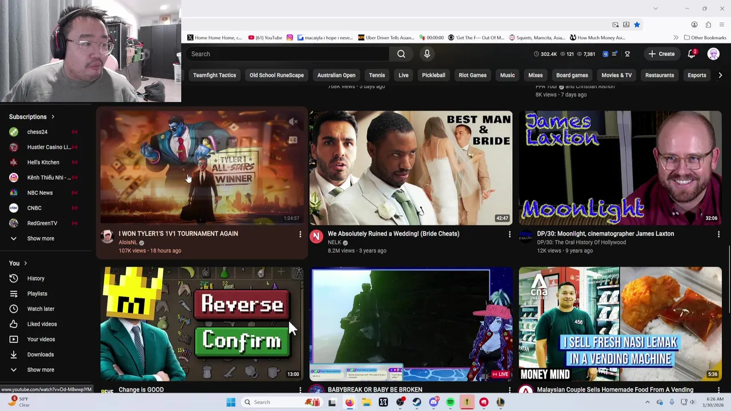Click the taskbar clock showing 6:26 AM
Viewport: 731px width, 411px height.
point(714,402)
